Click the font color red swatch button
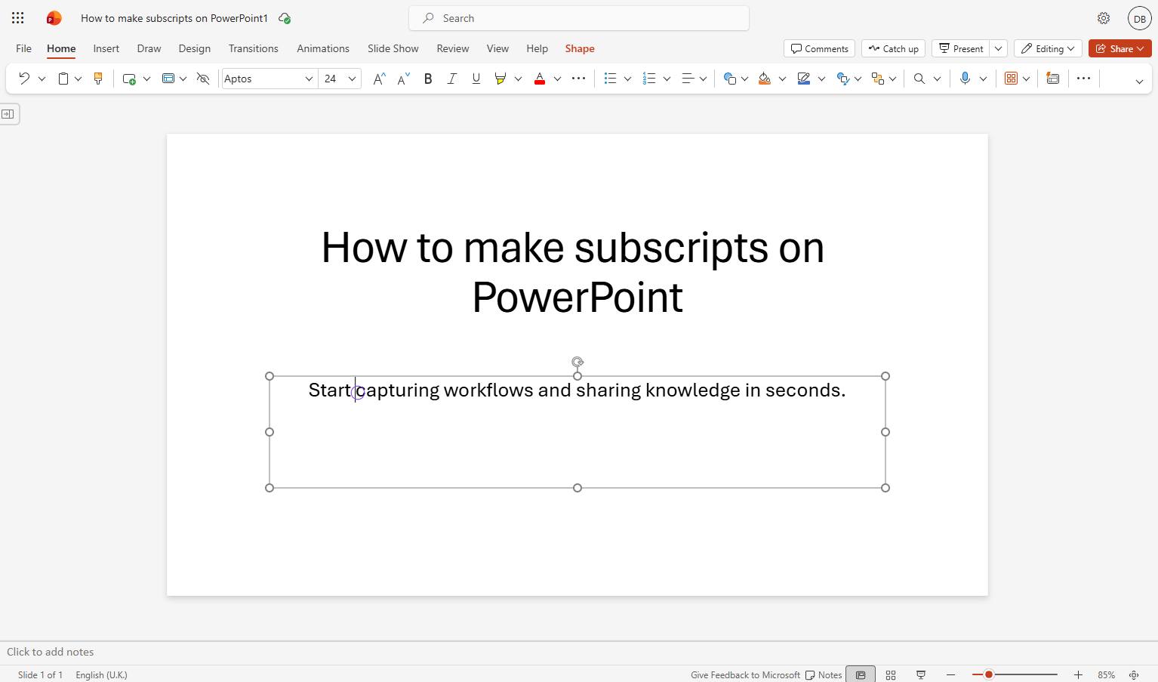The image size is (1158, 682). (540, 79)
